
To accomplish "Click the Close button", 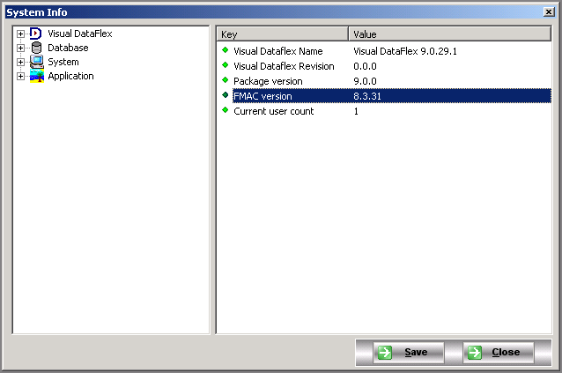I will tap(499, 353).
